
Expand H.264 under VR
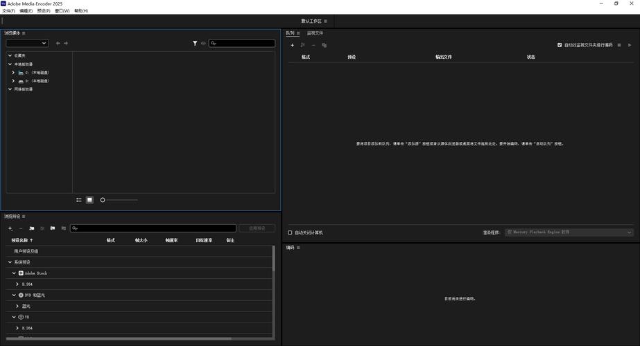pyautogui.click(x=17, y=328)
